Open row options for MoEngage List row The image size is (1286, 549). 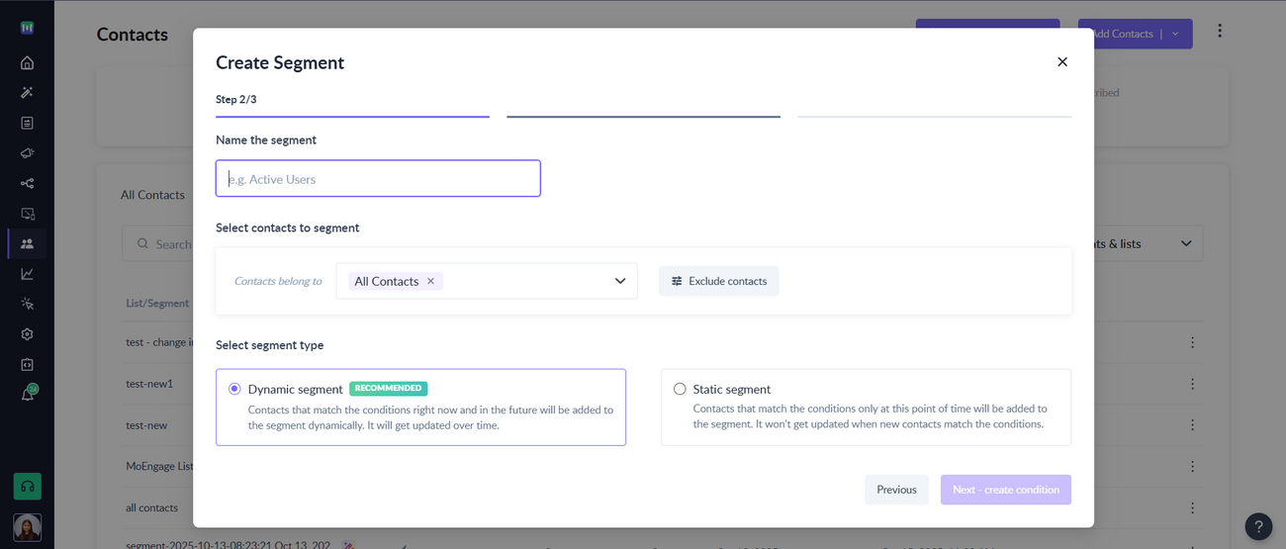pyautogui.click(x=1192, y=466)
